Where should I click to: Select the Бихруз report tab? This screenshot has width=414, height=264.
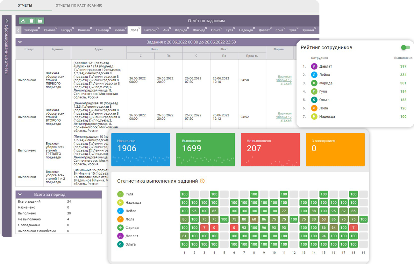pyautogui.click(x=67, y=30)
